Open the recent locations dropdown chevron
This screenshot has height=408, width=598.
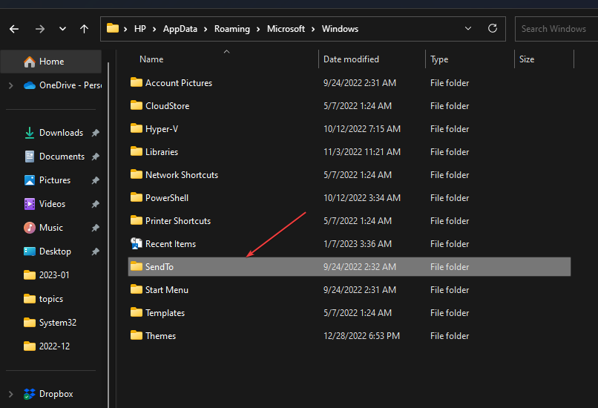pos(62,29)
